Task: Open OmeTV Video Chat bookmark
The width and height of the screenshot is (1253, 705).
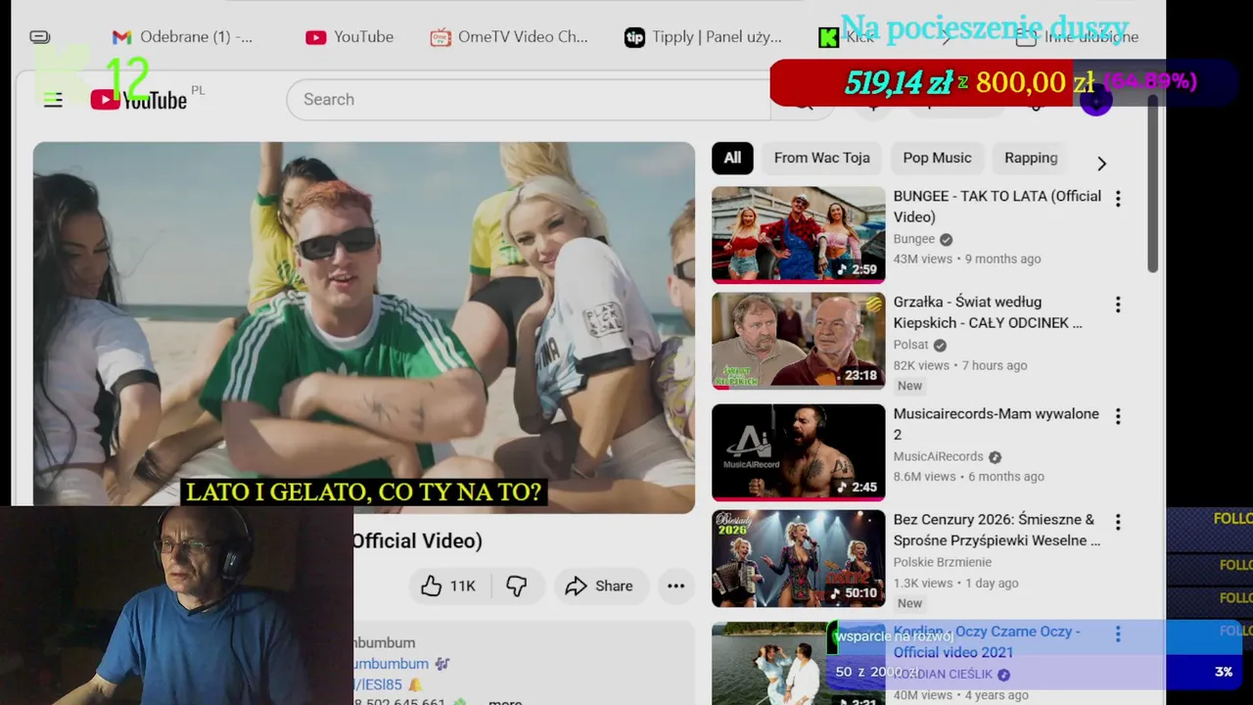Action: coord(509,37)
